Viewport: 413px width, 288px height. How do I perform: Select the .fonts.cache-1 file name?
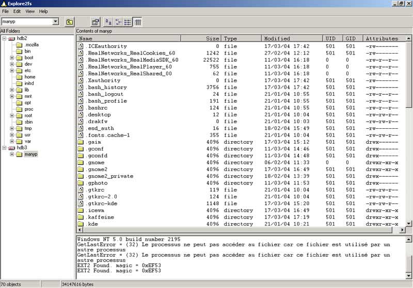108,135
